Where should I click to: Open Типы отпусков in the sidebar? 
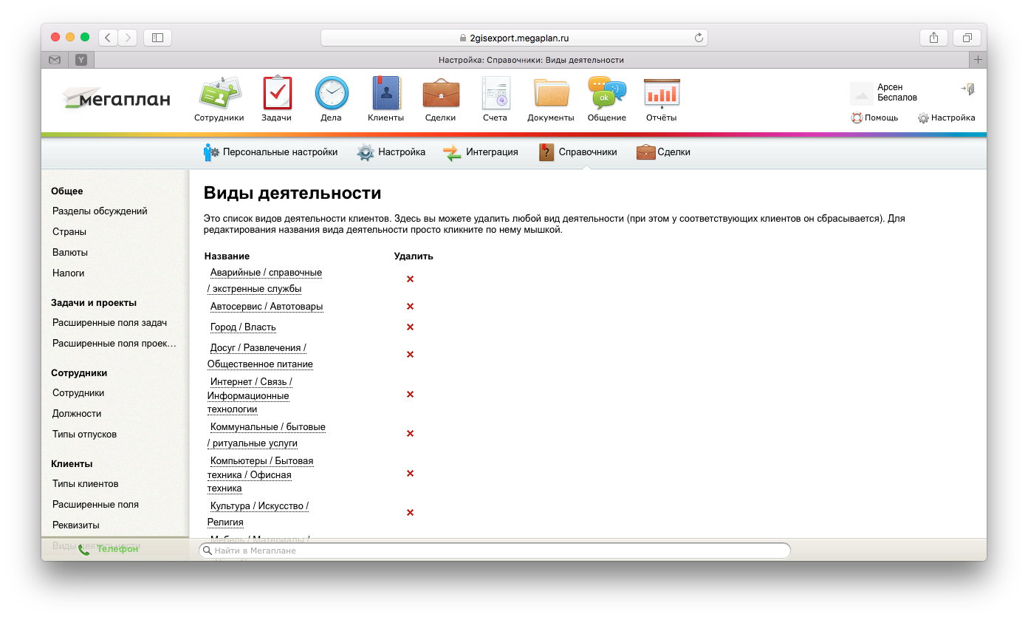tap(85, 435)
